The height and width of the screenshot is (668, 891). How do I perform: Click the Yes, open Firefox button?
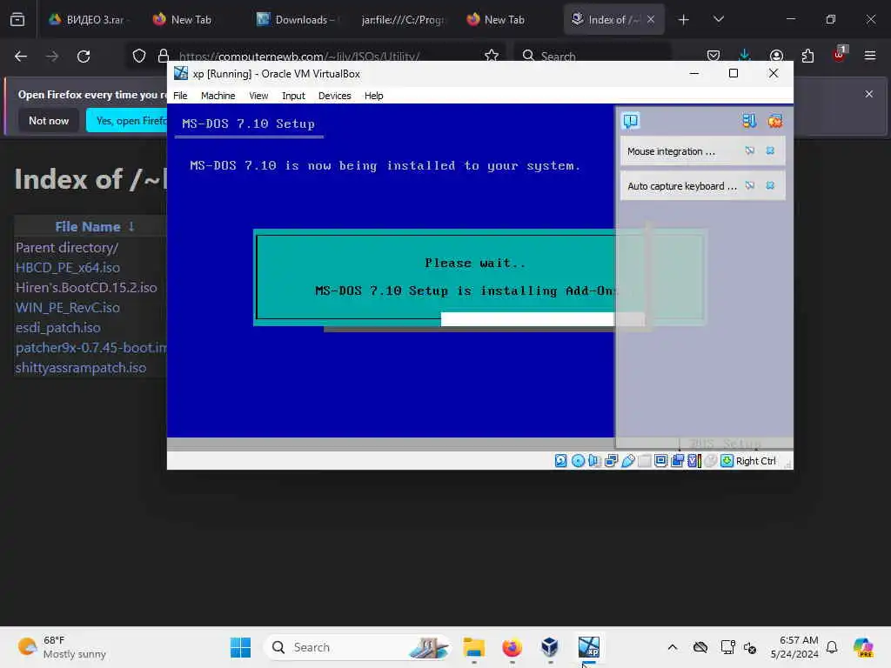click(127, 120)
